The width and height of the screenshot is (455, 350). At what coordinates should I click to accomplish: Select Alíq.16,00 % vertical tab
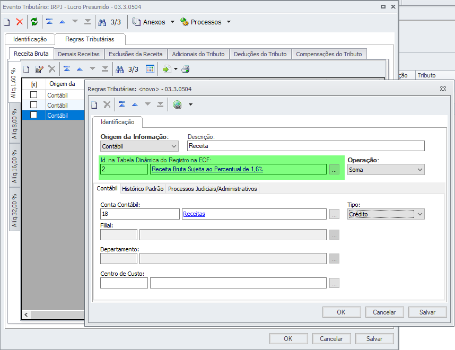(x=14, y=167)
